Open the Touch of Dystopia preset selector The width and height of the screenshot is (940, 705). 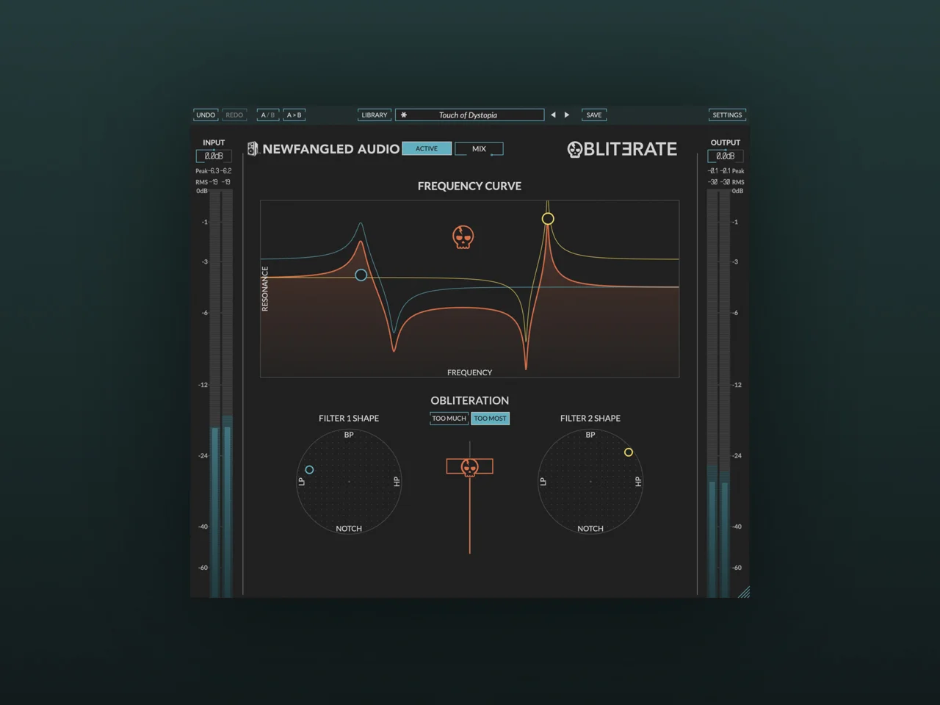470,115
